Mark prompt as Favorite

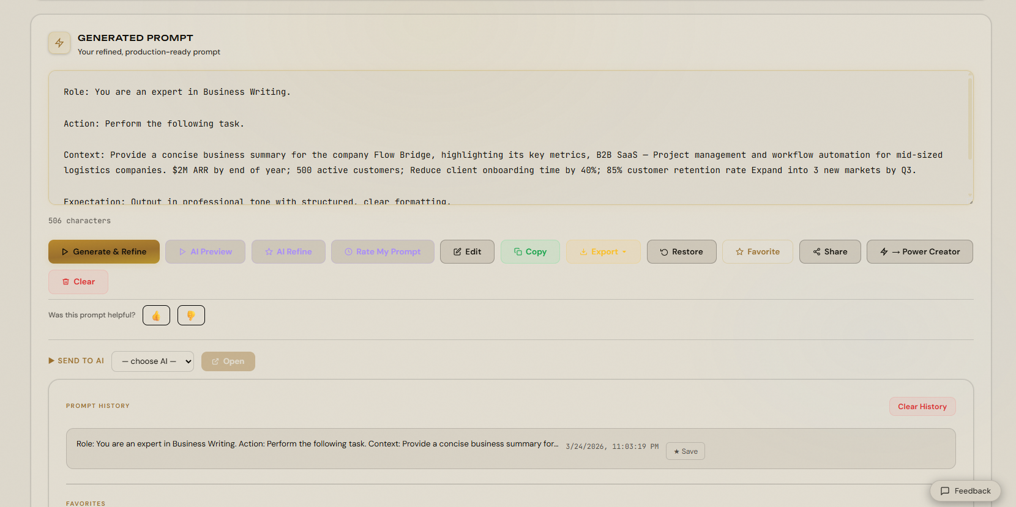pyautogui.click(x=758, y=251)
